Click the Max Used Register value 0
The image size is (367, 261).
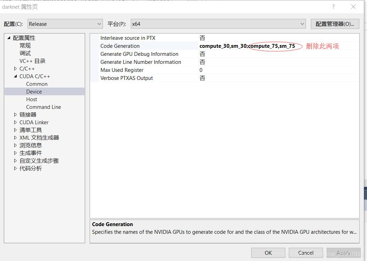(201, 70)
